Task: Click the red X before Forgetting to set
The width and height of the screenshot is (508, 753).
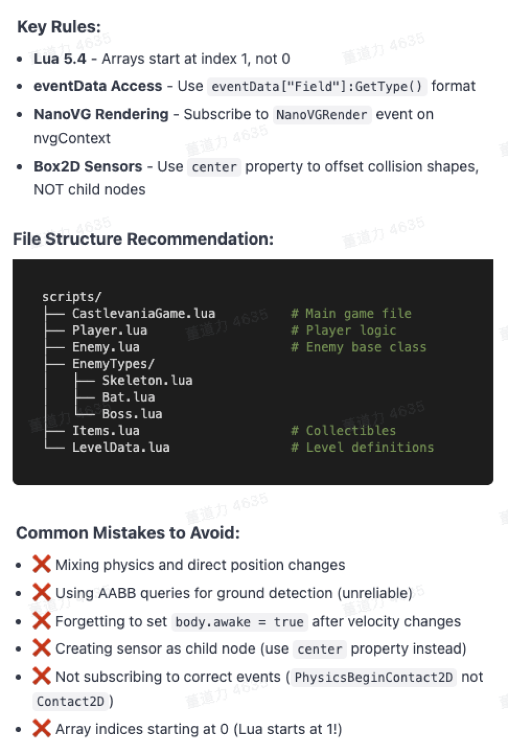Action: [x=41, y=621]
